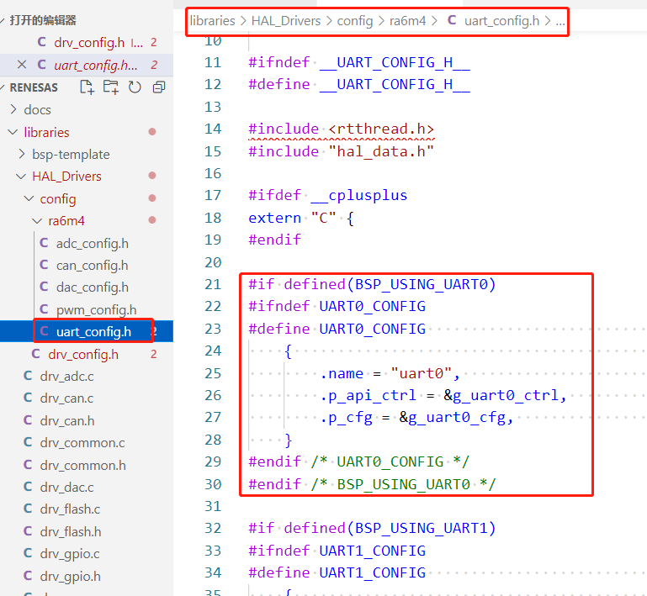Close the uart_config.h open editor

22,65
